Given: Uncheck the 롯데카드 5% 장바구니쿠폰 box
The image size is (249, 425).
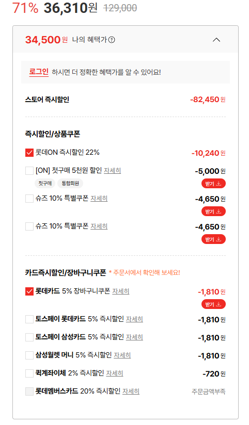Looking at the screenshot, I should coord(29,291).
